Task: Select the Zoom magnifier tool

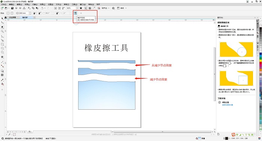Action: (x=2, y=31)
